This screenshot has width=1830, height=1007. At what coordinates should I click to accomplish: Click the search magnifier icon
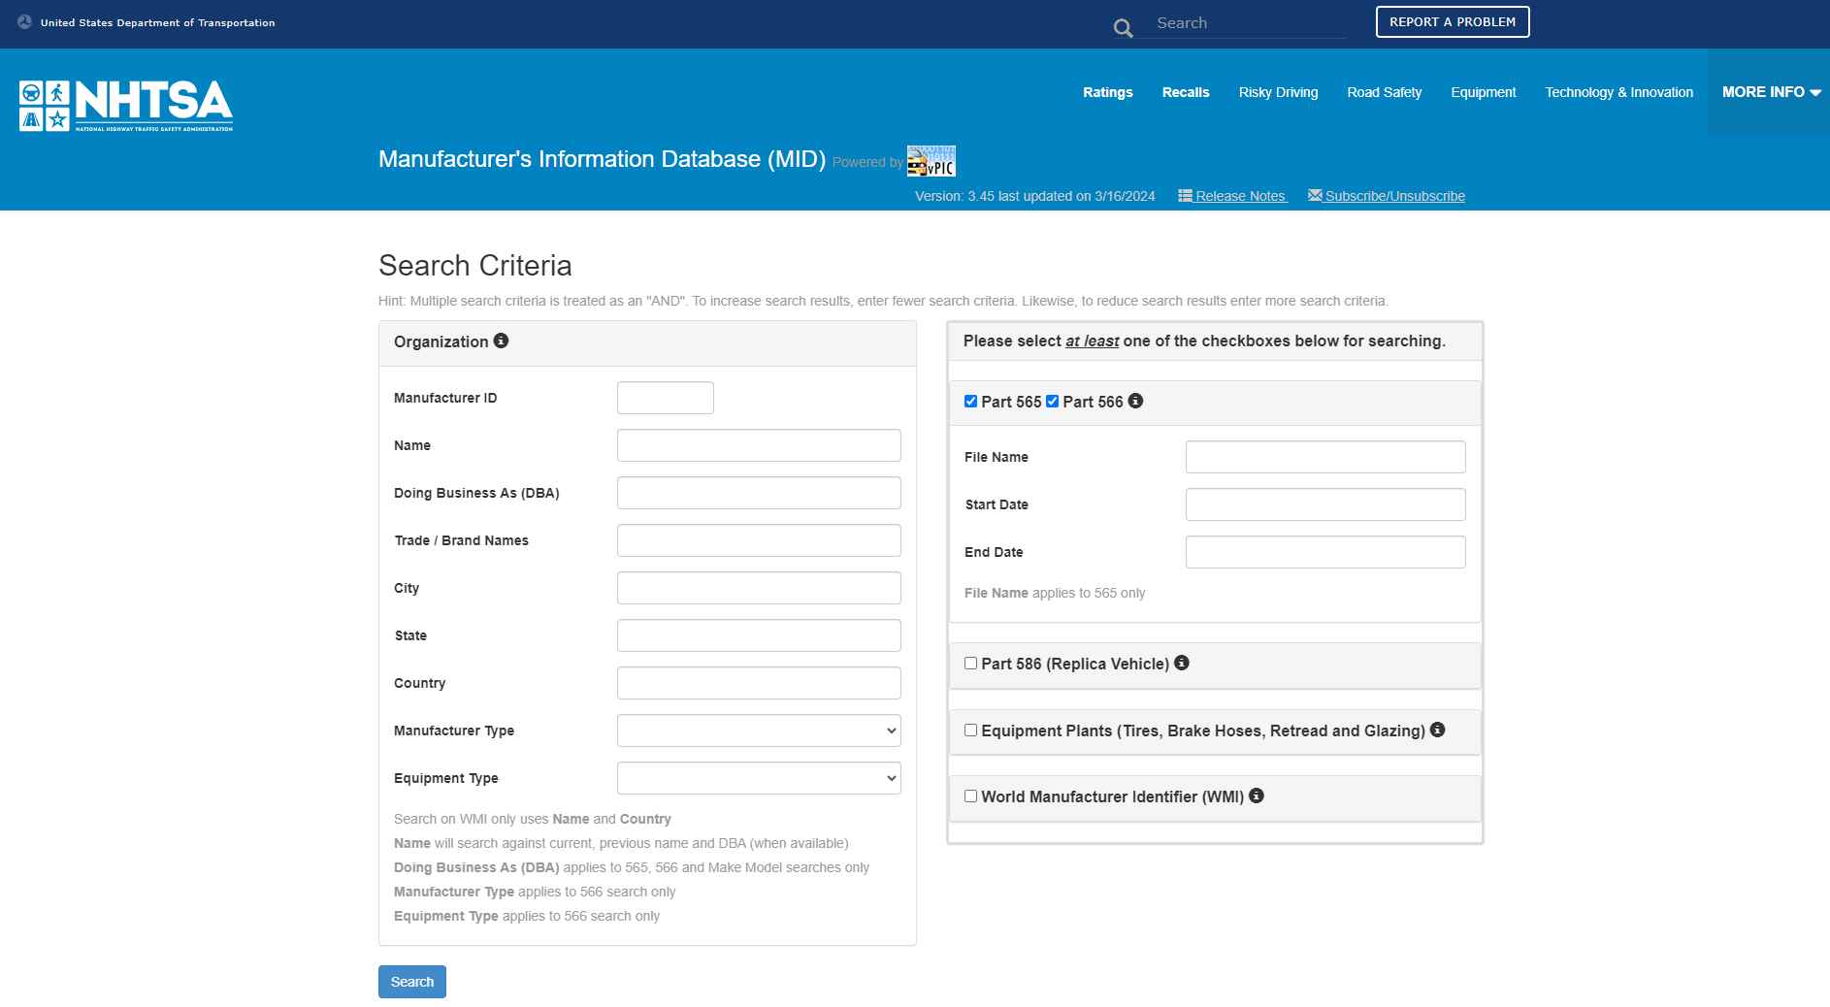coord(1123,28)
